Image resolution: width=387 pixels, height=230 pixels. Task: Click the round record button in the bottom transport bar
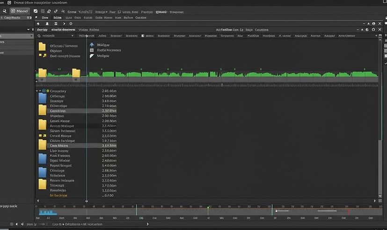tap(12, 224)
